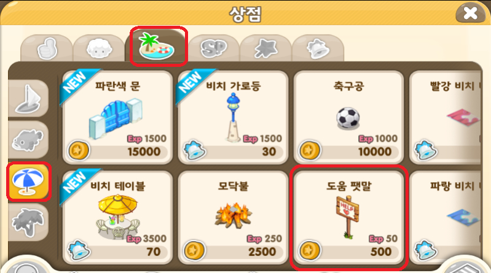Open the SP shop tab

(214, 48)
